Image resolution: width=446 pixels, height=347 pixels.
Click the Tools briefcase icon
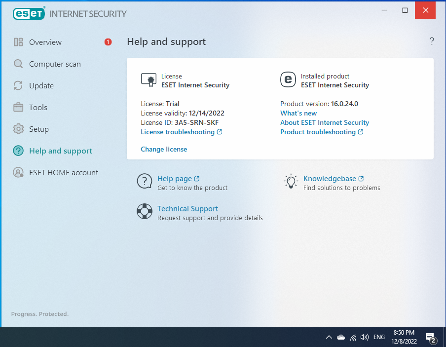pyautogui.click(x=18, y=107)
